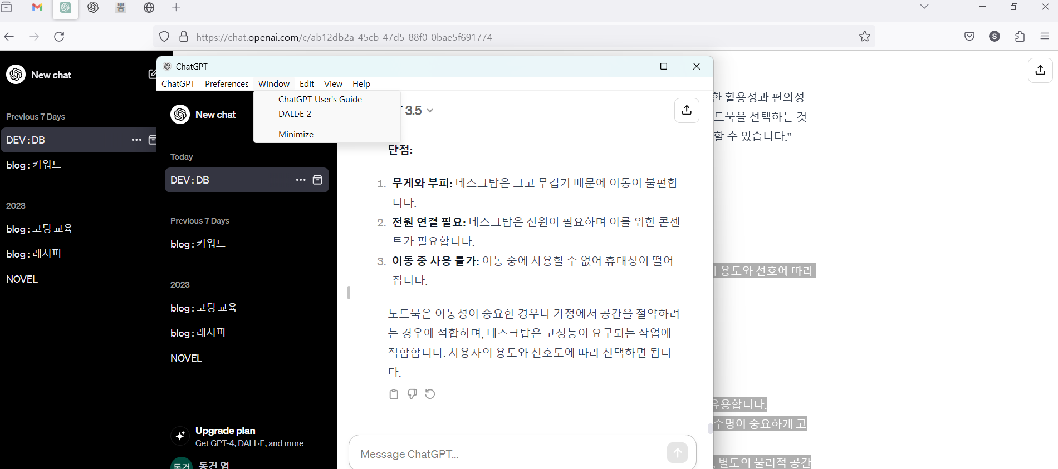Bookmark this page with the star icon
1058x469 pixels.
click(865, 37)
